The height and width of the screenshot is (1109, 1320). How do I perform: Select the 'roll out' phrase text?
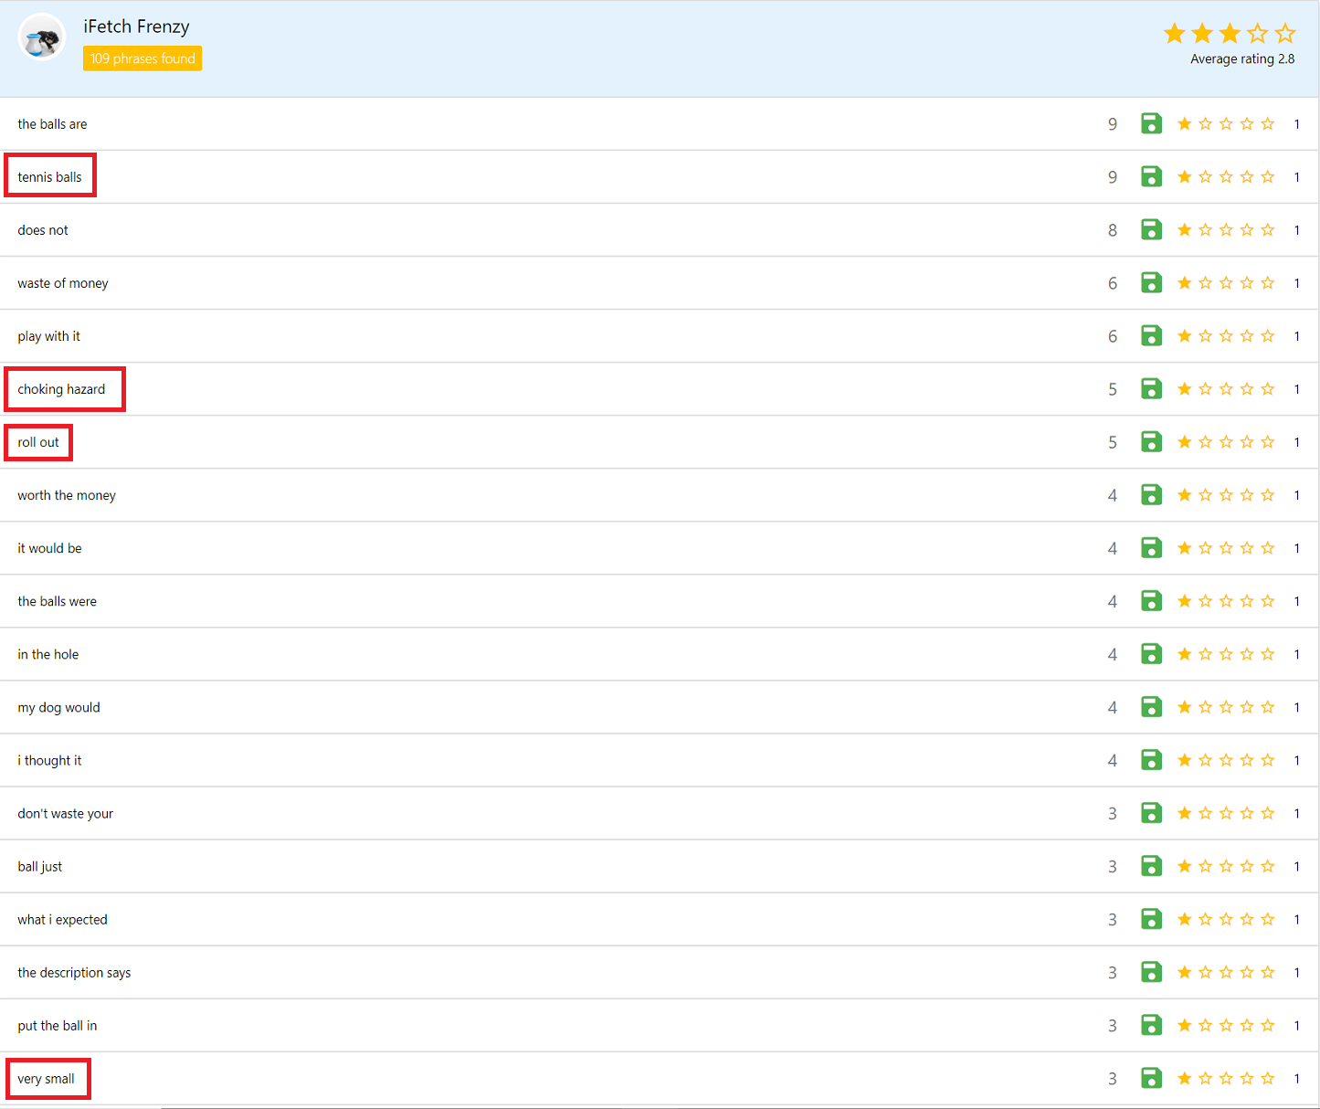[38, 442]
